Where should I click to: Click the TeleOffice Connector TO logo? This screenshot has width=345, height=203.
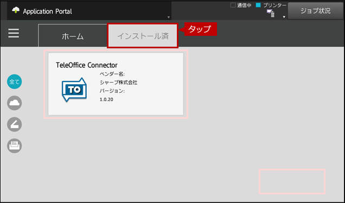point(74,90)
